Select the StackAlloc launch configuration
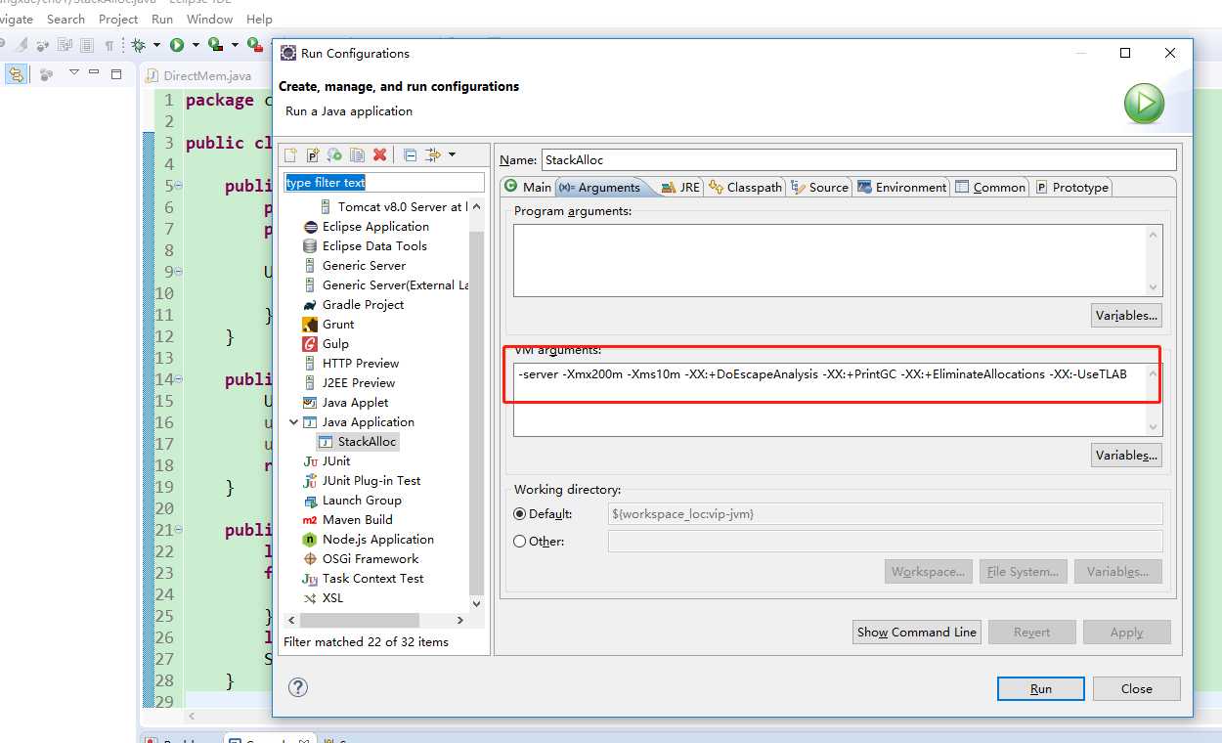1222x743 pixels. tap(367, 441)
